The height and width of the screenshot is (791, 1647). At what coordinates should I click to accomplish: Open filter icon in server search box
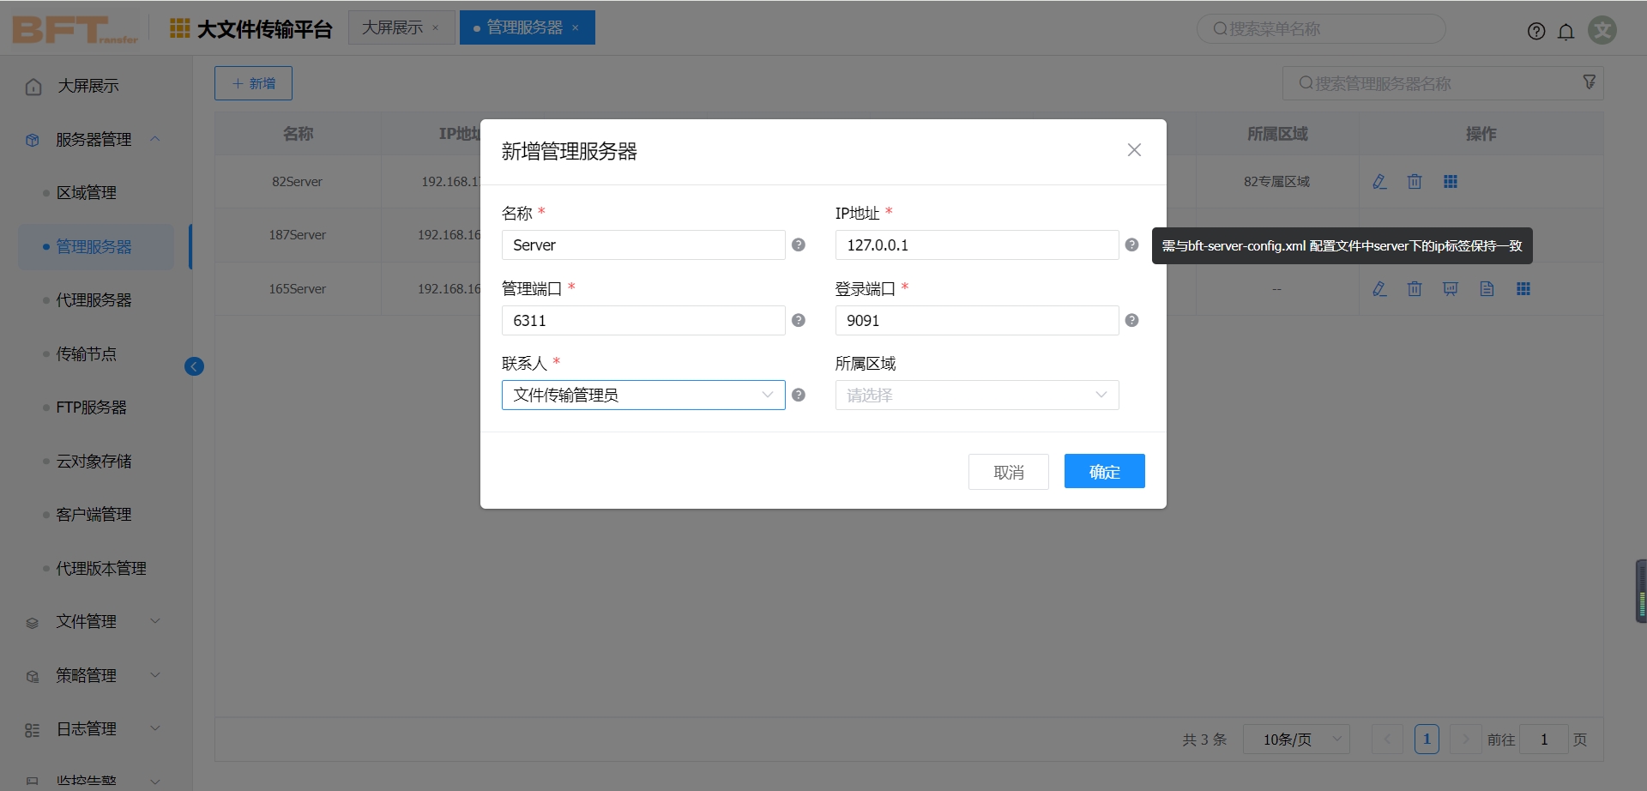click(1589, 82)
